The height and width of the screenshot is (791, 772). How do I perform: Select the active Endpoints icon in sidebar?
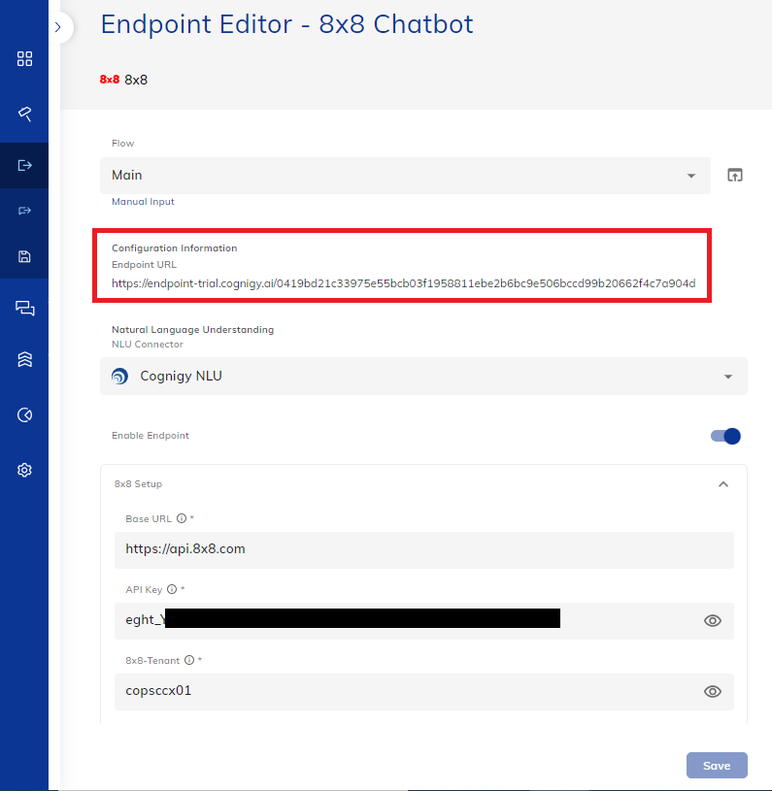24,165
